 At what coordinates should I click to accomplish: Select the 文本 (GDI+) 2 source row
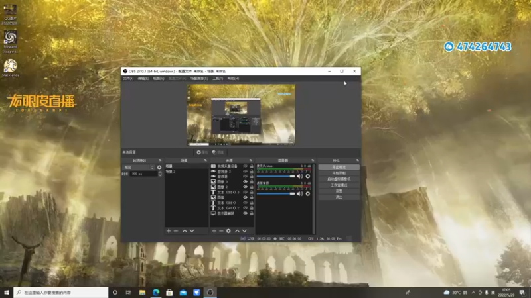(232, 208)
